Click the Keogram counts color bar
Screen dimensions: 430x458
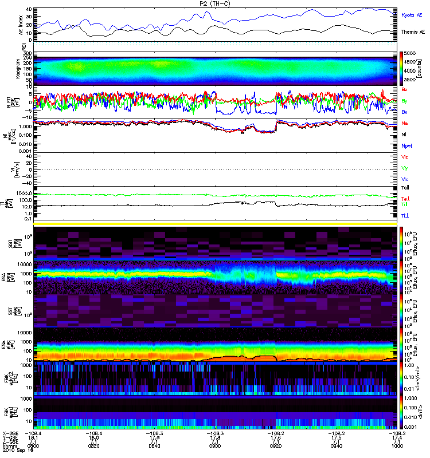tap(401, 69)
